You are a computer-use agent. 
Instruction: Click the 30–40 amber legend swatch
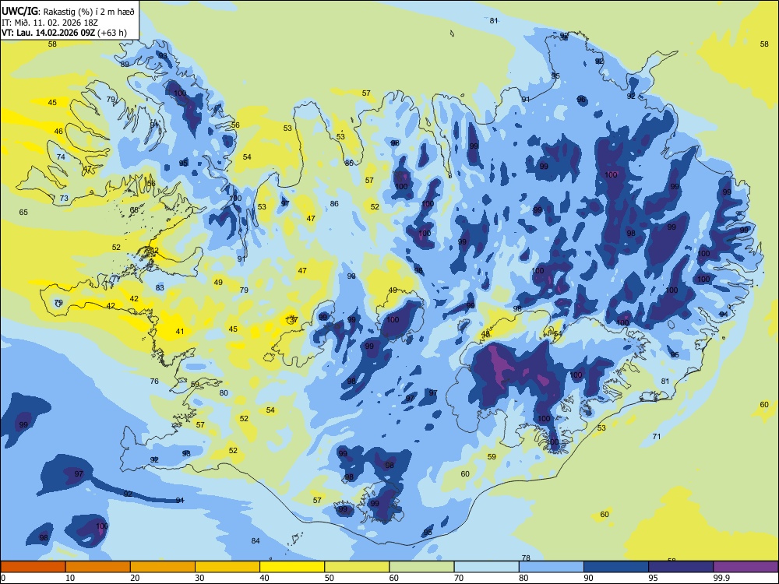[x=227, y=567]
